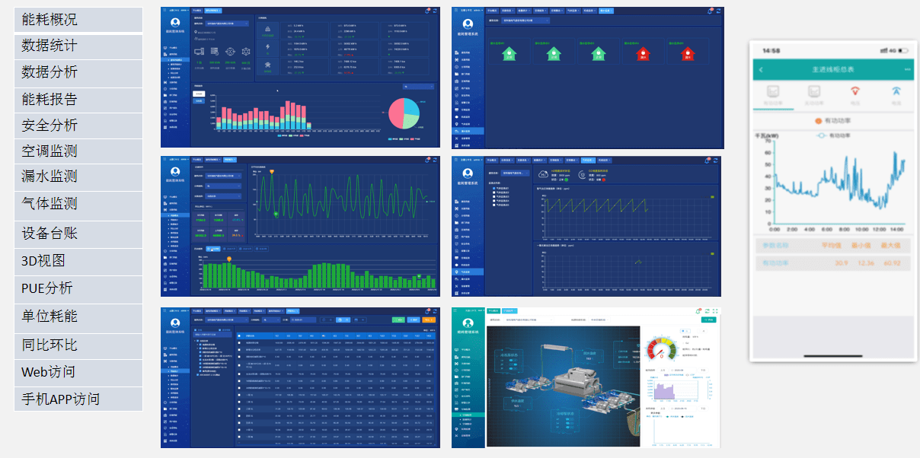Image resolution: width=920 pixels, height=458 pixels.
Task: Click 手机APP访问 in the left feature list
Action: pos(78,399)
